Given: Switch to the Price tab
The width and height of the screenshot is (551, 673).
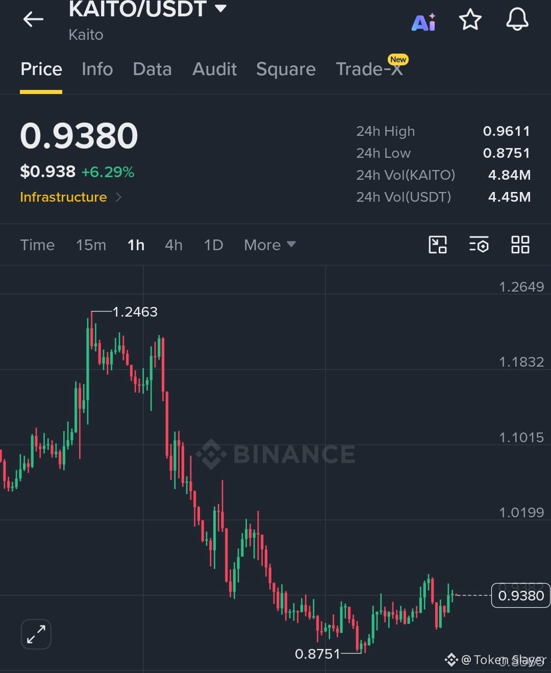Looking at the screenshot, I should tap(41, 69).
